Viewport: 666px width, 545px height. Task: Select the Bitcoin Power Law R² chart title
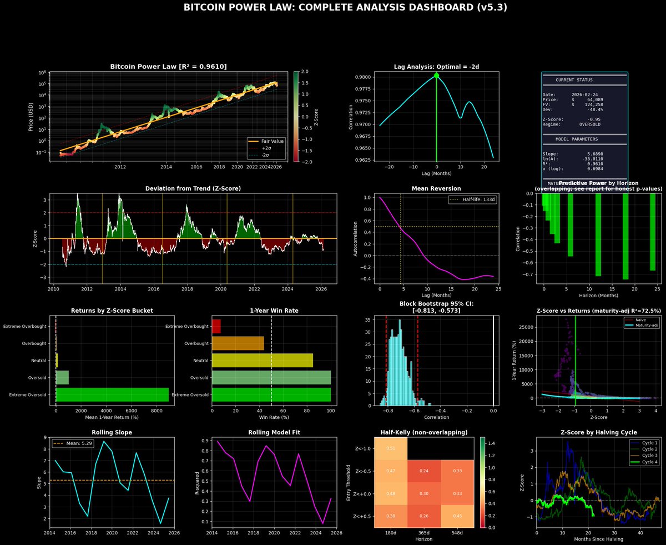[168, 66]
